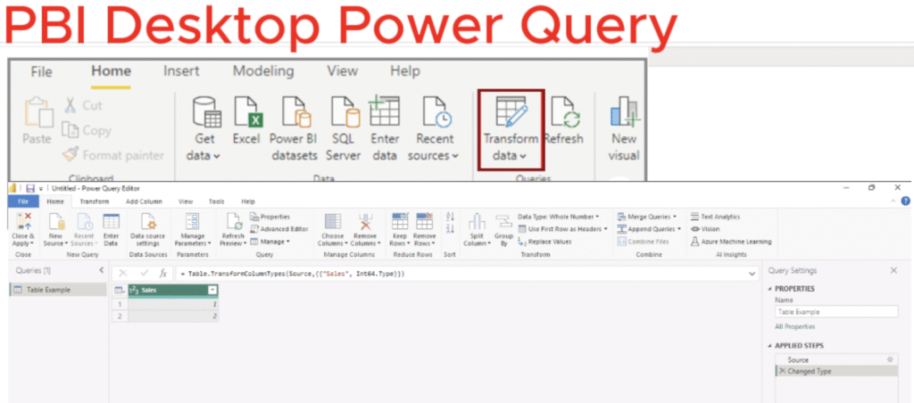This screenshot has width=914, height=403.
Task: Click the Group By icon
Action: coord(505,229)
